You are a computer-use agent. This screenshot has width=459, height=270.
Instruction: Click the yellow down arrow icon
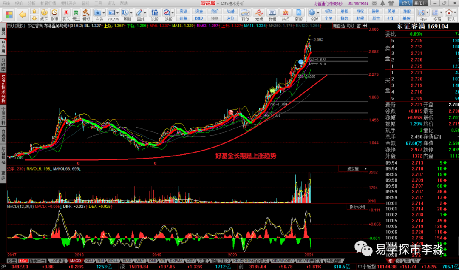tap(34, 18)
